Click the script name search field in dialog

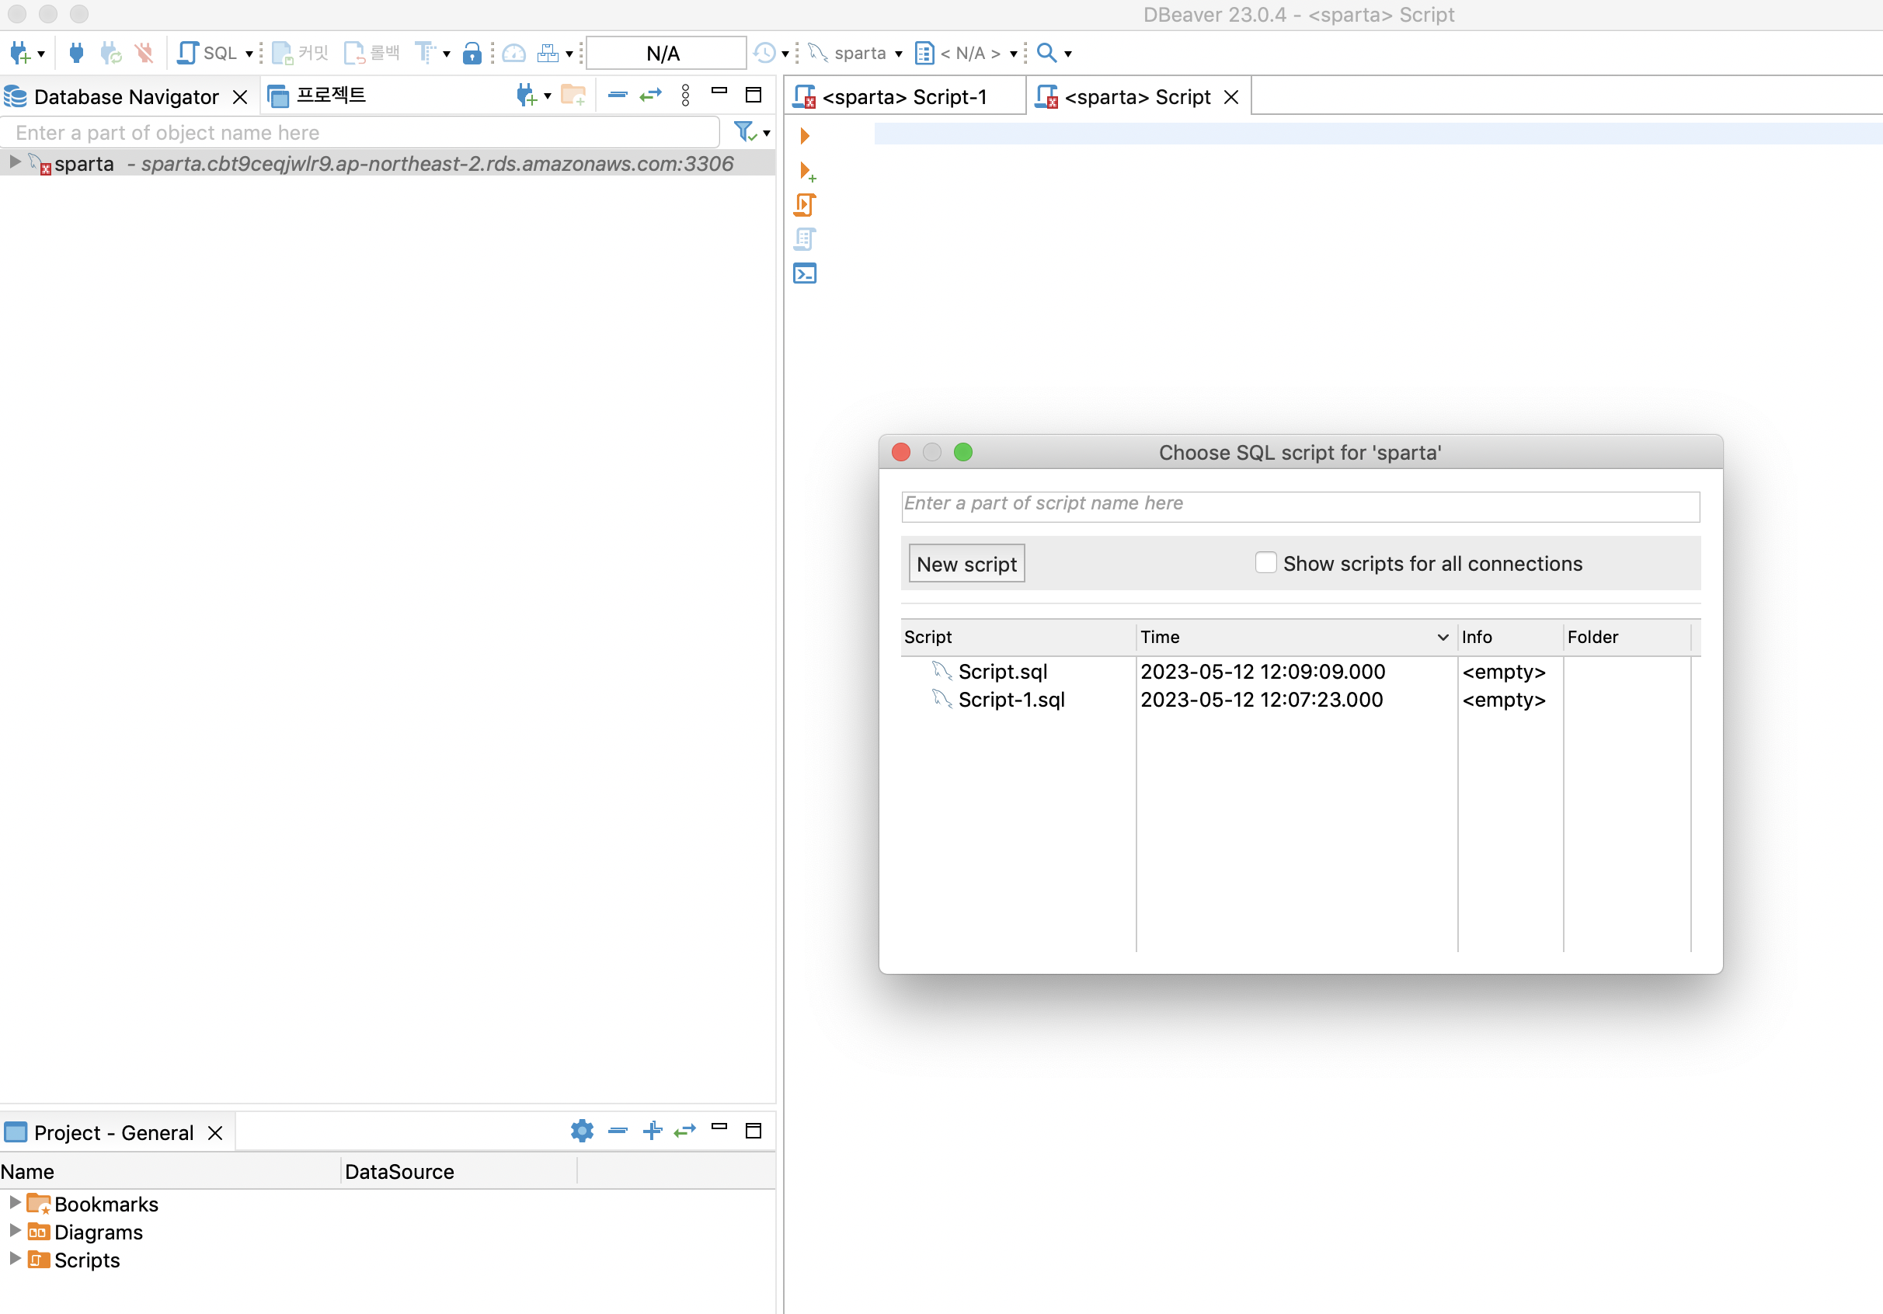point(1300,506)
